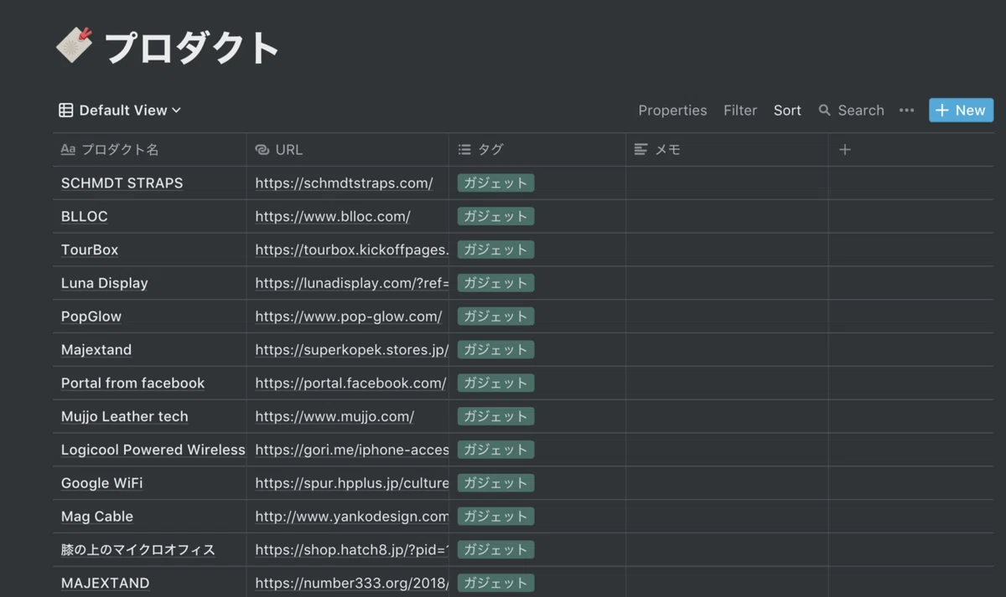Follow the spur.hpplus.jp link
Screen dimensions: 1006x597
(x=352, y=484)
